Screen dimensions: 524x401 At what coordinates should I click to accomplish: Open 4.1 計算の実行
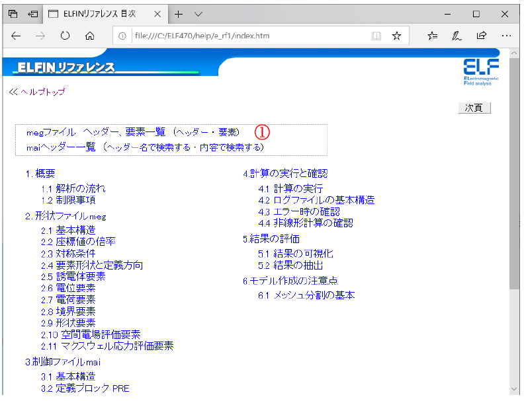tap(290, 189)
